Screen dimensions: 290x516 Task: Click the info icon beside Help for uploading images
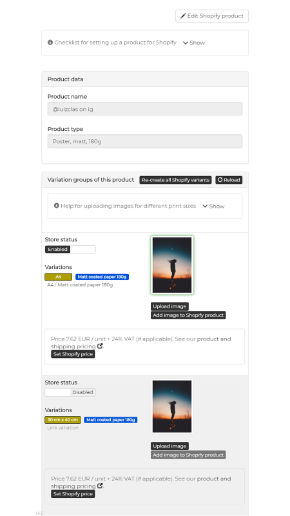(x=57, y=206)
